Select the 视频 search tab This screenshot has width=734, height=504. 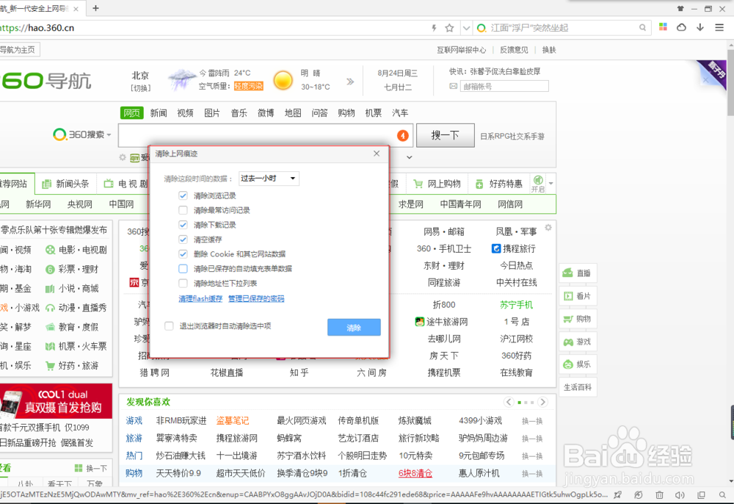186,113
